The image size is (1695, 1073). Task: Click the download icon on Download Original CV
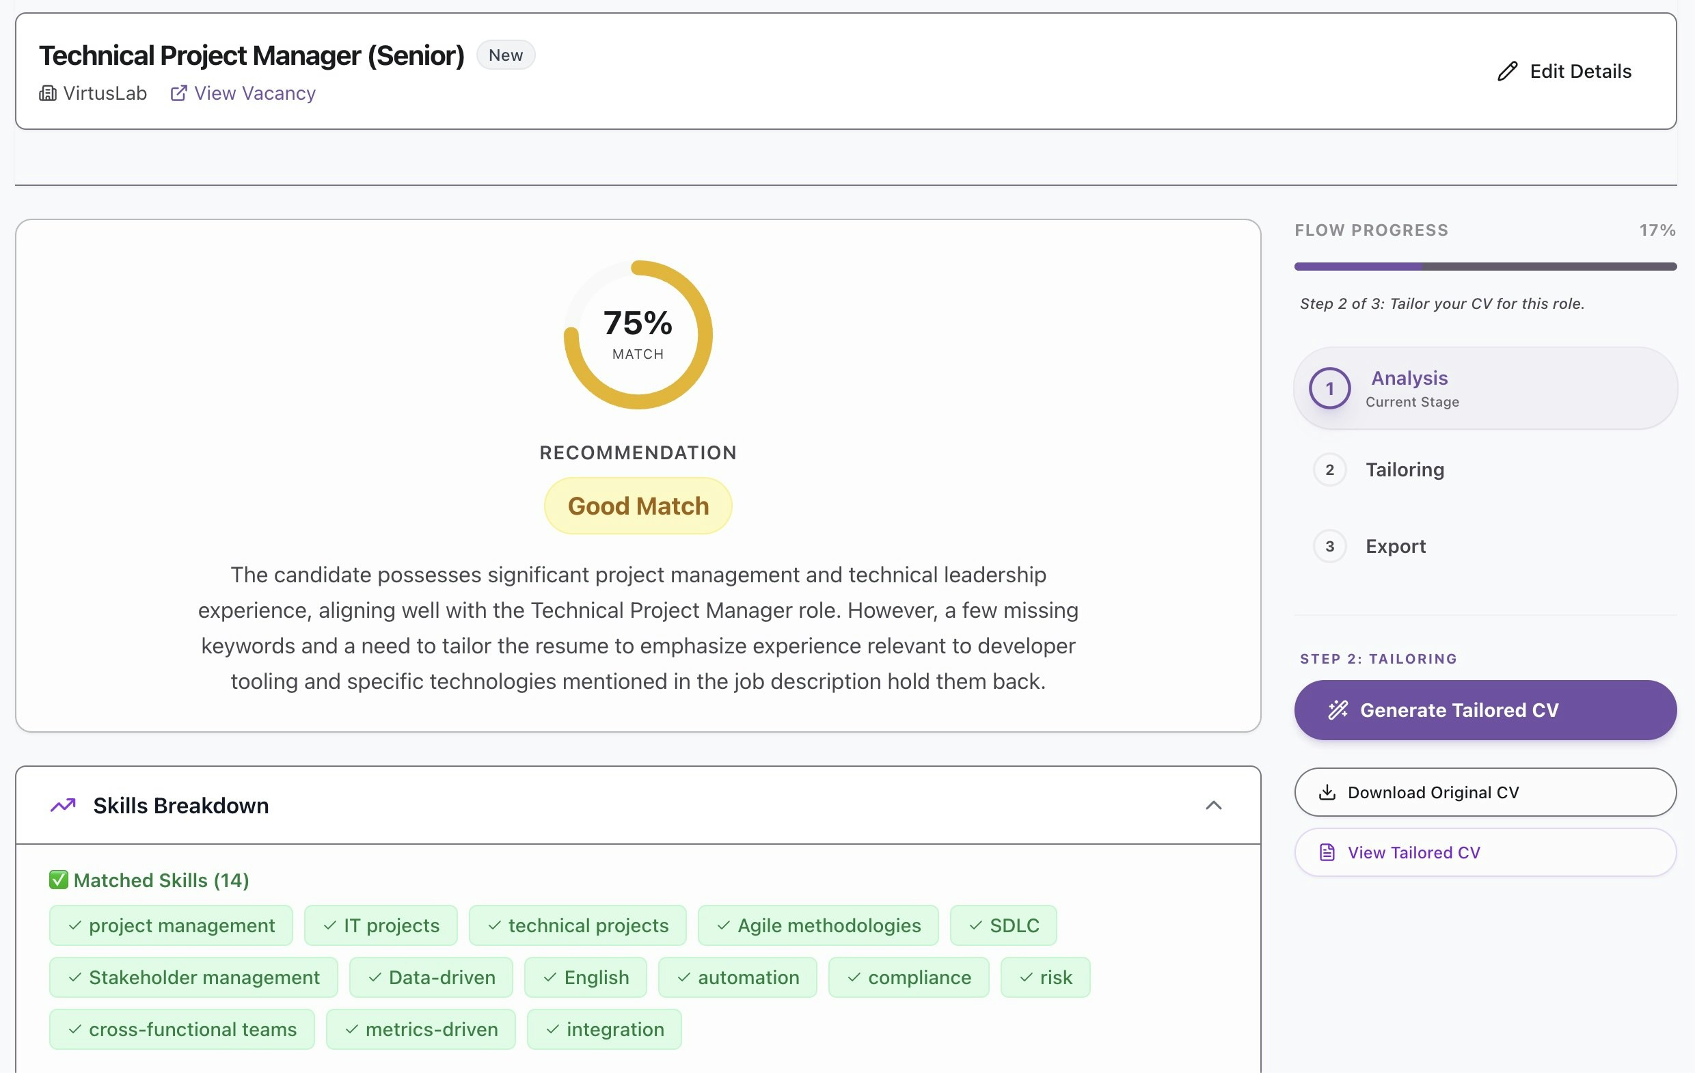1327,792
